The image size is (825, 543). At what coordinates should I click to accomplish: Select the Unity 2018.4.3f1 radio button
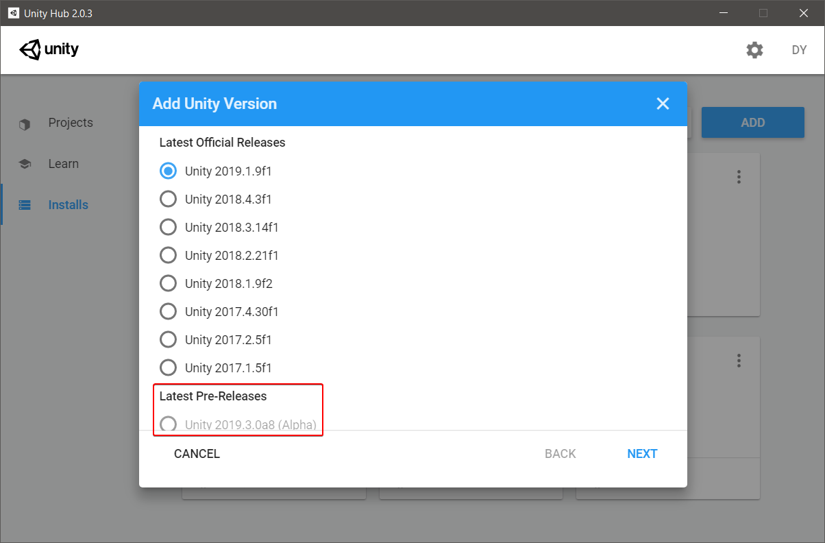[x=168, y=199]
